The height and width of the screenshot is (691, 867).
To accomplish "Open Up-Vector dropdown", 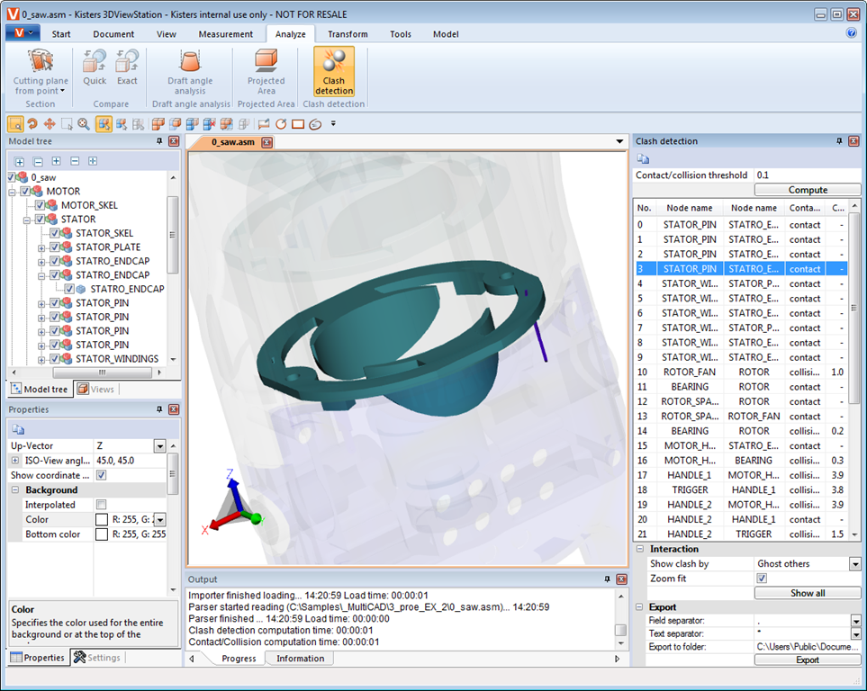I will [x=159, y=445].
